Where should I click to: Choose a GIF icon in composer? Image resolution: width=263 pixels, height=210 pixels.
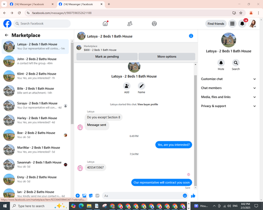tap(97, 196)
